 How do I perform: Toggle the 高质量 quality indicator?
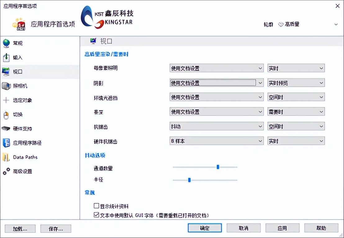pyautogui.click(x=289, y=24)
